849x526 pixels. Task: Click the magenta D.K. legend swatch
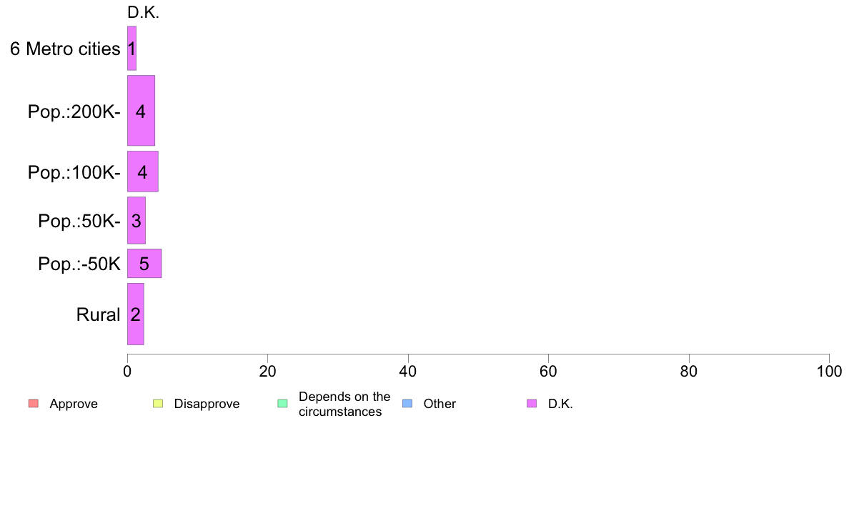[x=532, y=404]
